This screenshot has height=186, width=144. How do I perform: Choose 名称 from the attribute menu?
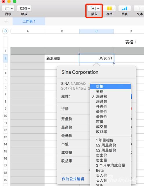click(110, 91)
